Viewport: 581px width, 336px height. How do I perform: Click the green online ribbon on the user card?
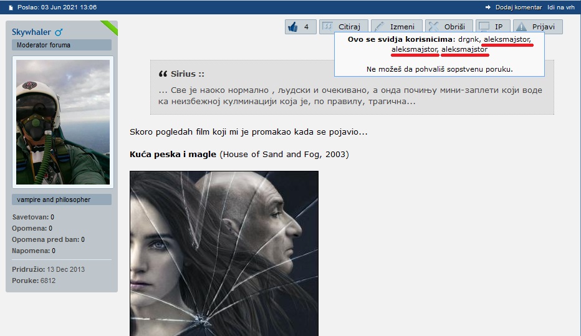[x=110, y=27]
